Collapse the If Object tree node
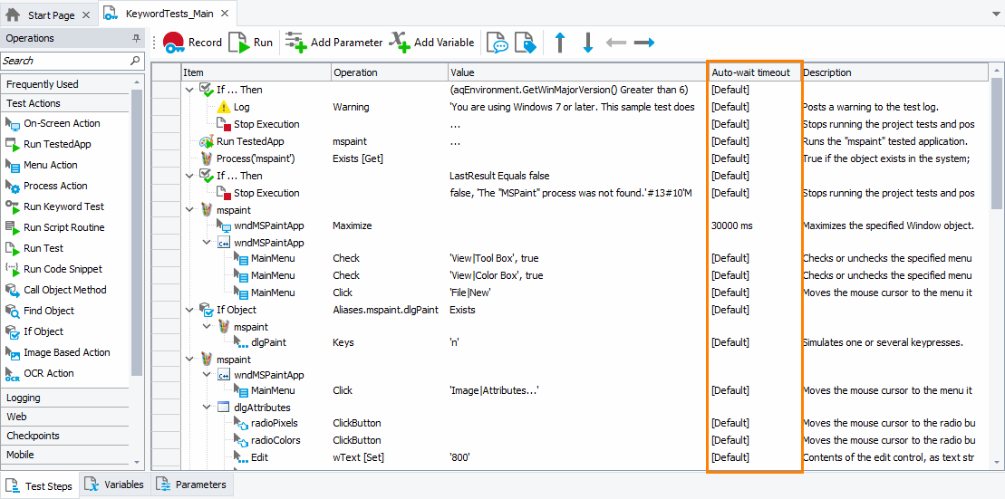Viewport: 1005px width, 499px height. (x=189, y=310)
